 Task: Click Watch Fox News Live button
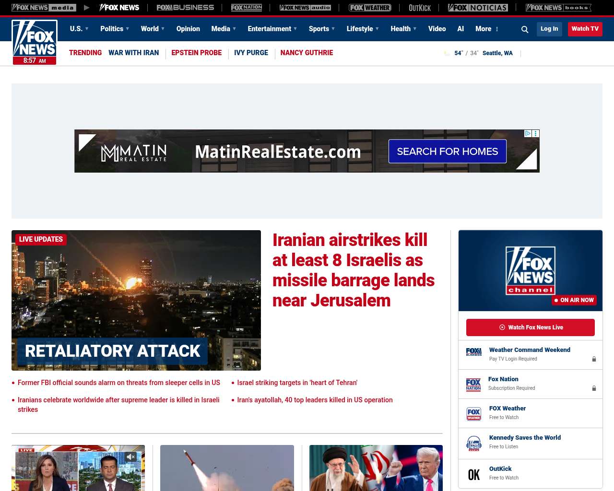(531, 327)
